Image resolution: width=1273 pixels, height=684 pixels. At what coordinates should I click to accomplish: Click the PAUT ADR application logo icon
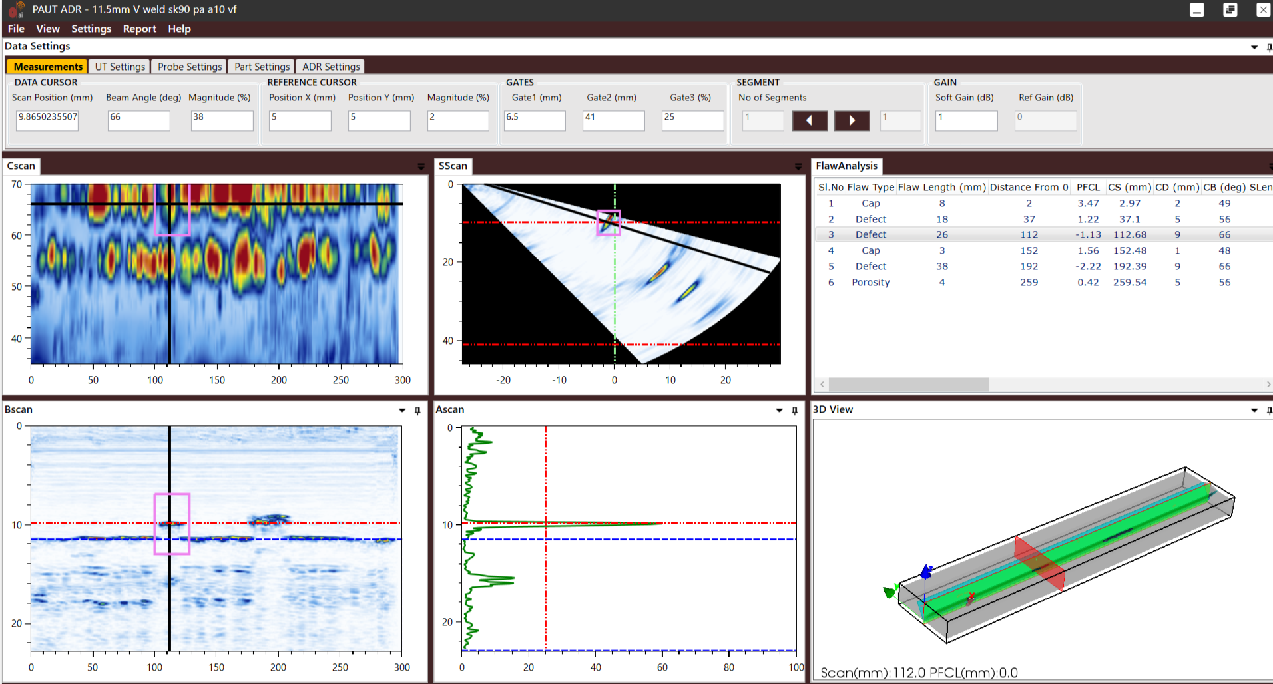[16, 10]
